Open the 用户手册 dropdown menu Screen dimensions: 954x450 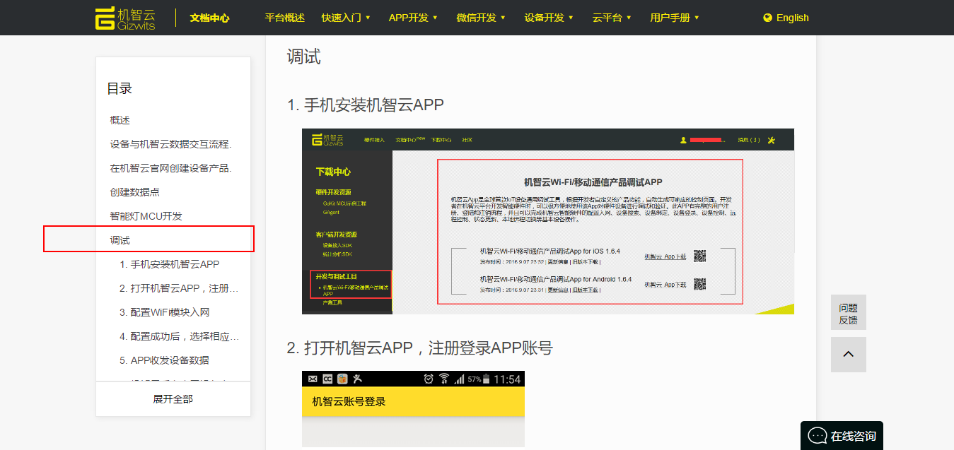[x=675, y=18]
